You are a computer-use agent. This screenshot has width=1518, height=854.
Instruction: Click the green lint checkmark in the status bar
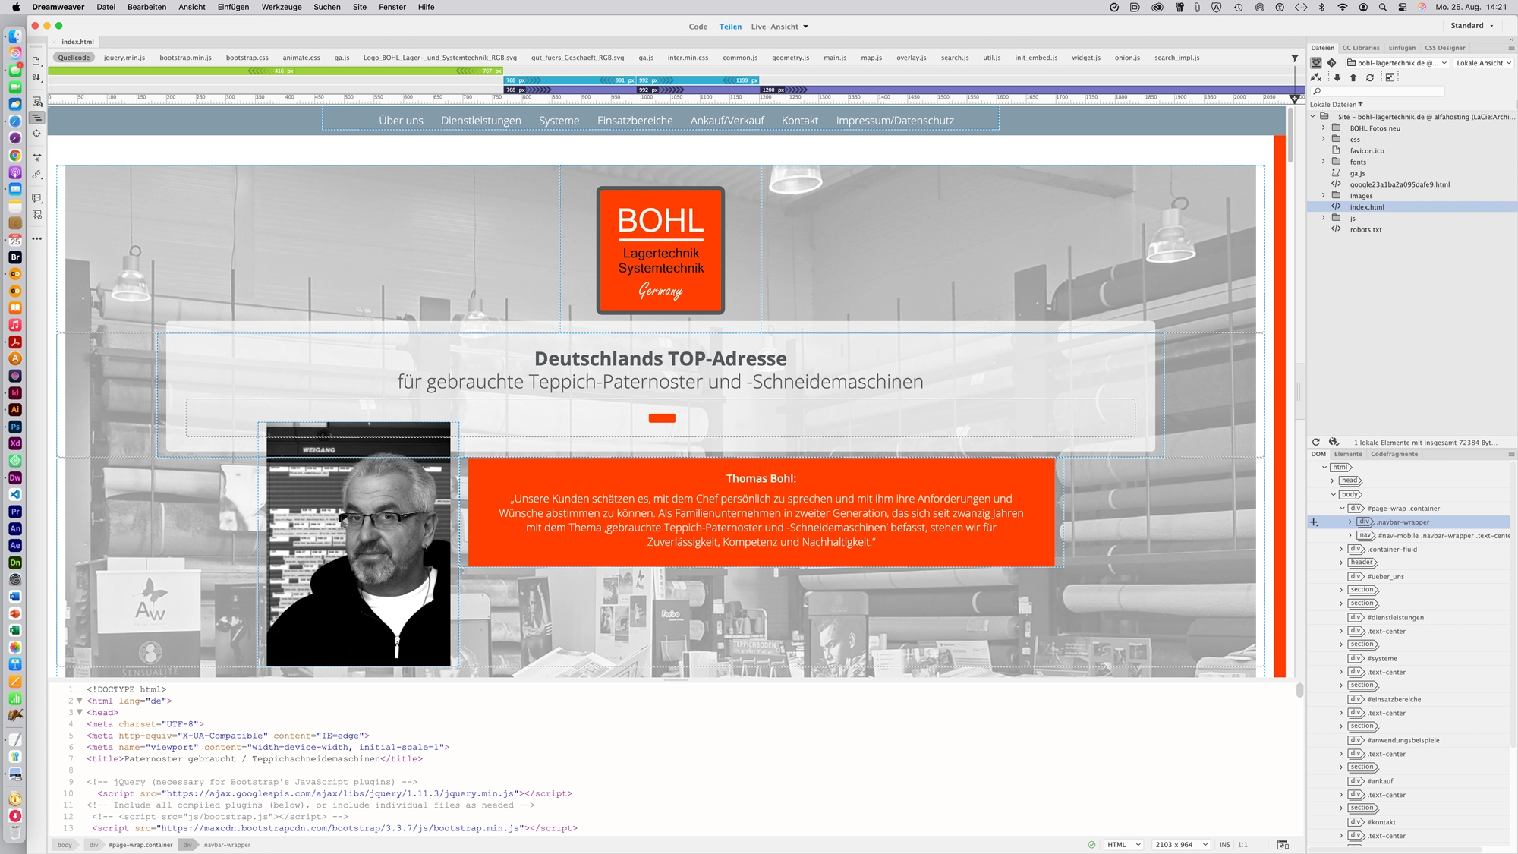coord(1091,844)
